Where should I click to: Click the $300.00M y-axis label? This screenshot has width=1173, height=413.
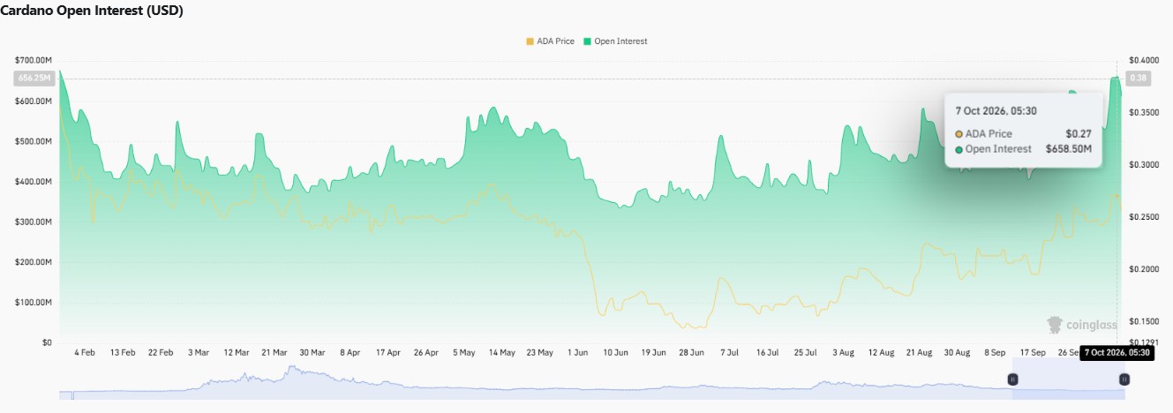(34, 222)
